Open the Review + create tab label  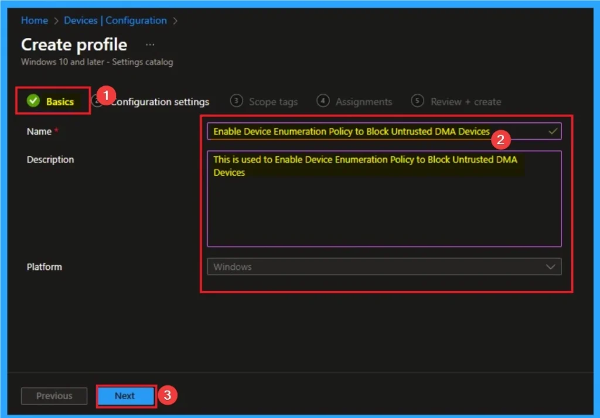pos(466,102)
